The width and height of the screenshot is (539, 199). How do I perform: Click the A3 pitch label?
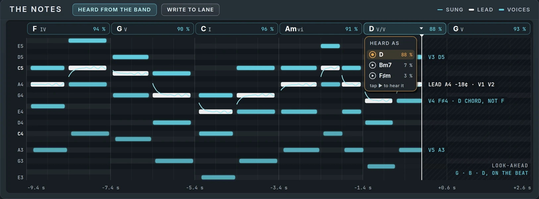pos(21,150)
